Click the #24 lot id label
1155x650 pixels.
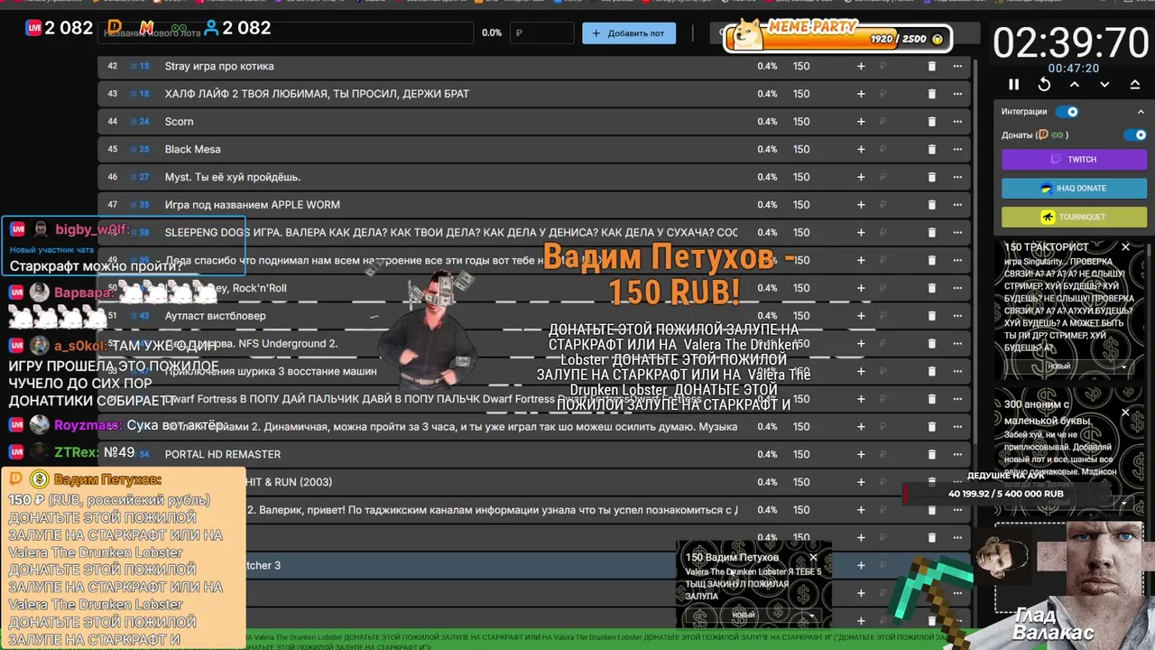click(x=140, y=122)
